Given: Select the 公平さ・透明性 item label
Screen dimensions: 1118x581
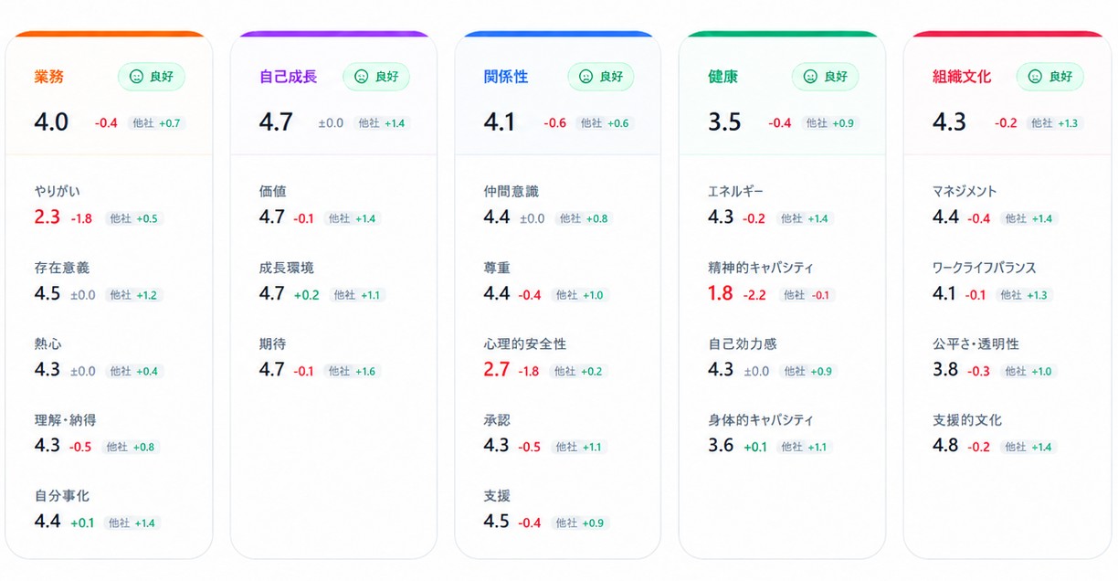Looking at the screenshot, I should (x=976, y=343).
